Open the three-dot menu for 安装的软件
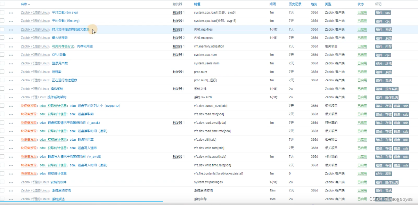418x205 pixels. 11,182
